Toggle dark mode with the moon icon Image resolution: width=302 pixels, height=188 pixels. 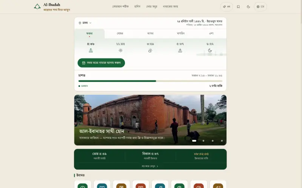point(248,7)
